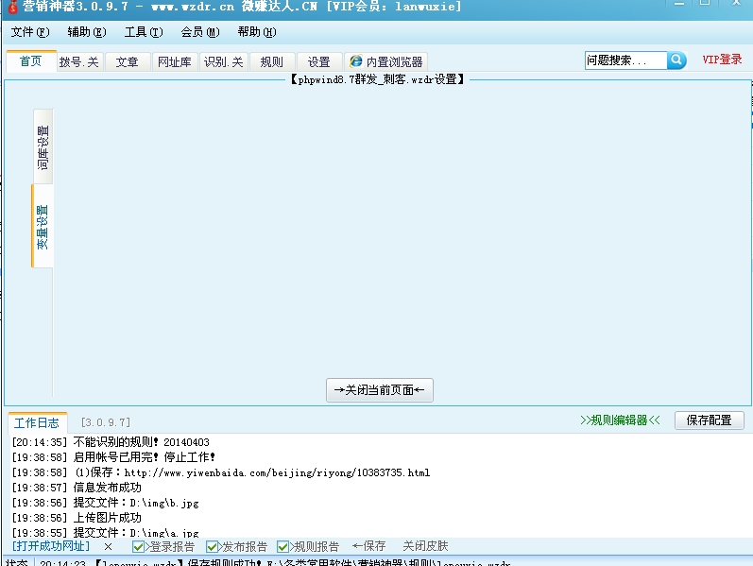Screen dimensions: 753x566
Task: Click the search magnifier icon
Action: point(676,60)
